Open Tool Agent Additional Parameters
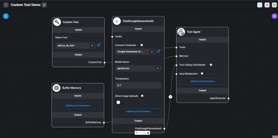This screenshot has width=278, height=138. tap(203, 81)
